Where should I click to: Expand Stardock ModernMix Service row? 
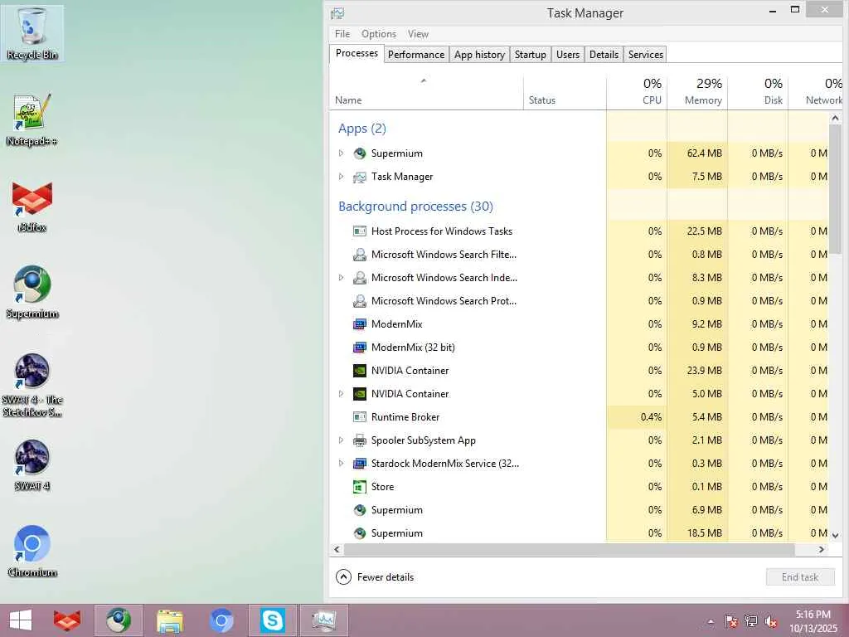341,464
